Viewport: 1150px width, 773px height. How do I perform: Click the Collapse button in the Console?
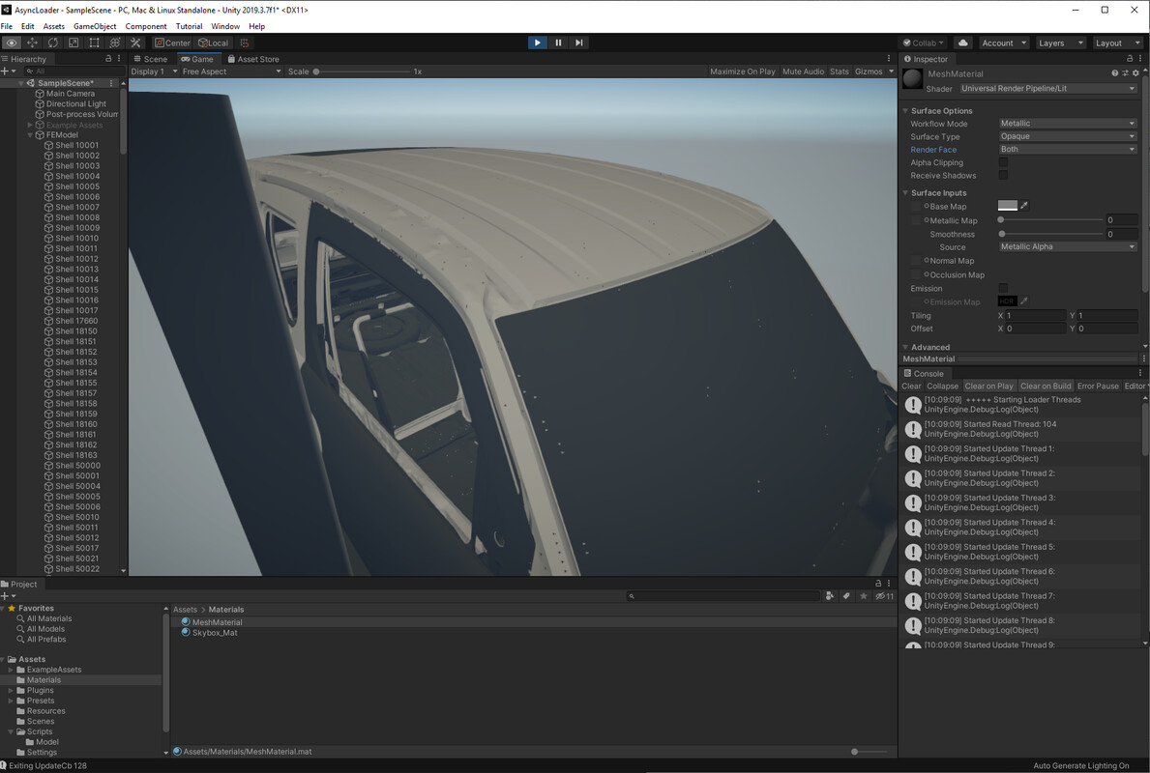(x=942, y=386)
